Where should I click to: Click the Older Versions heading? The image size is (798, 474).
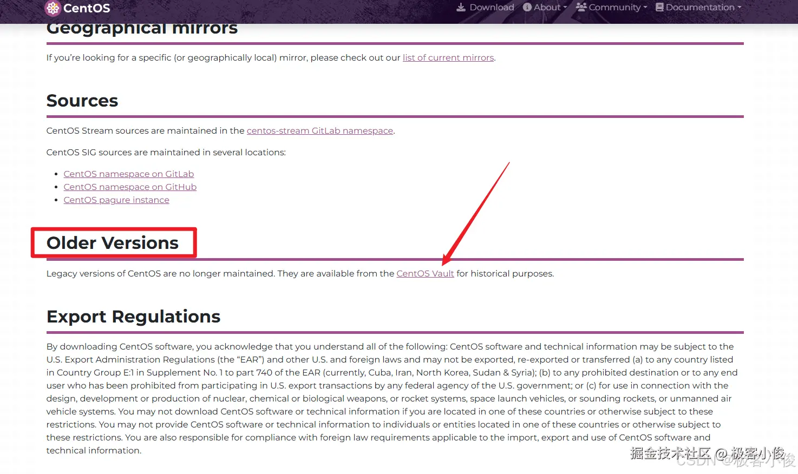pos(113,243)
